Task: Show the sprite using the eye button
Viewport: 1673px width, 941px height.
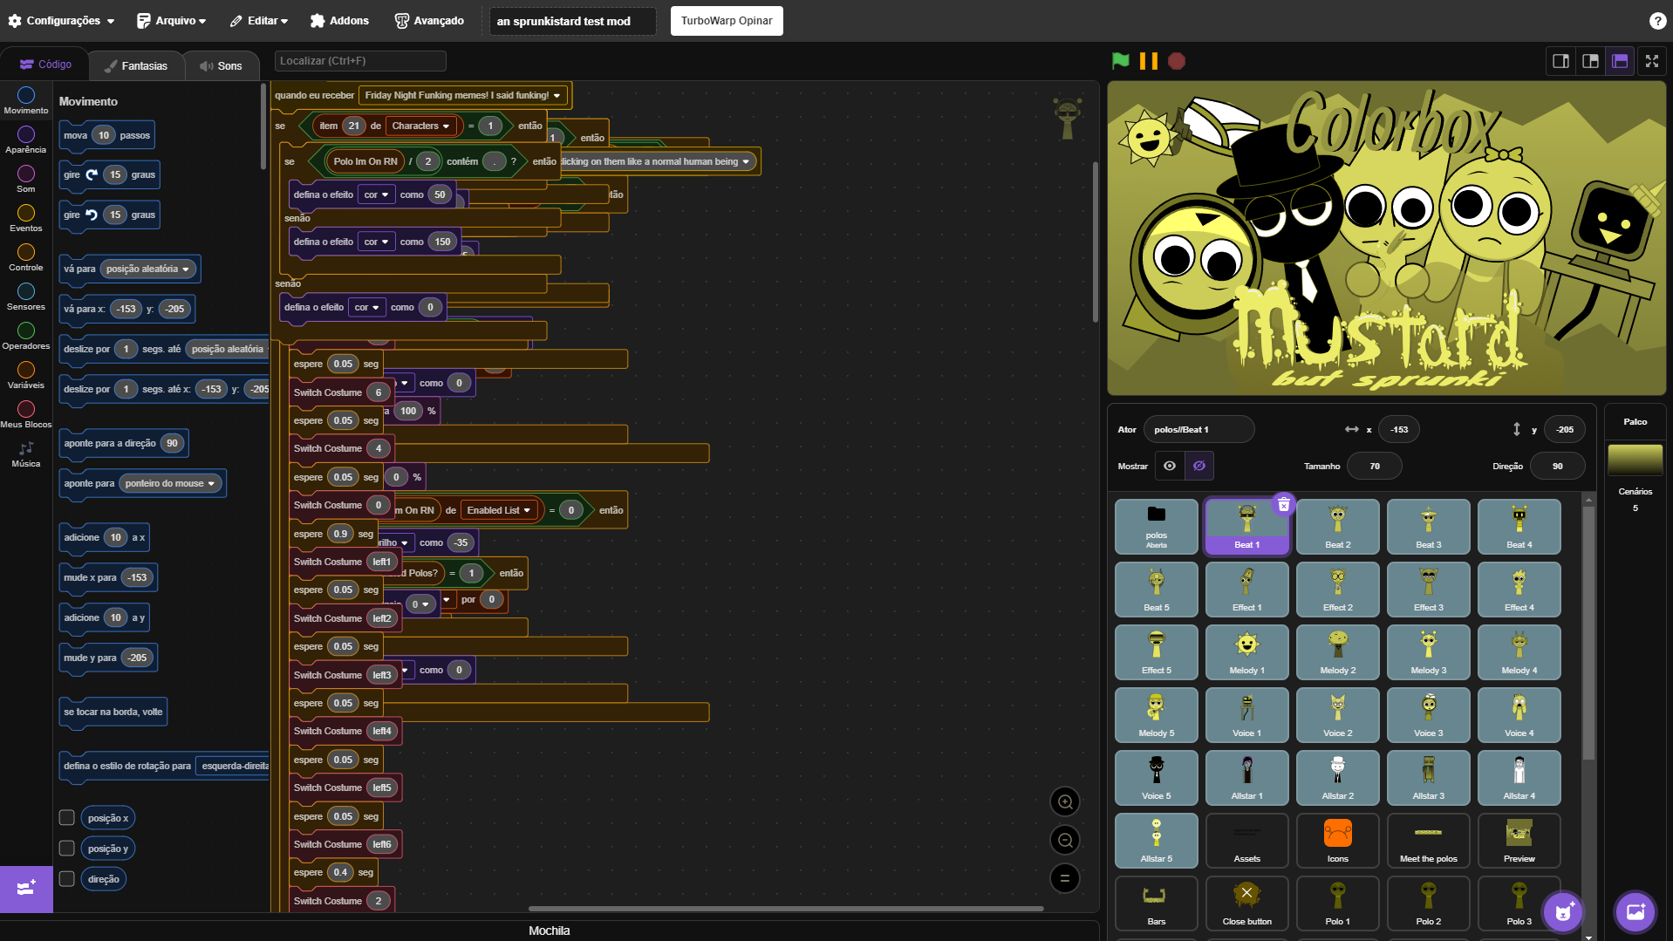Action: point(1170,466)
